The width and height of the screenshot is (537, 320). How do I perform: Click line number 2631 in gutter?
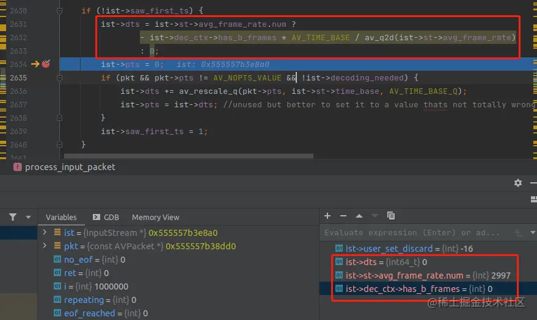pos(18,24)
